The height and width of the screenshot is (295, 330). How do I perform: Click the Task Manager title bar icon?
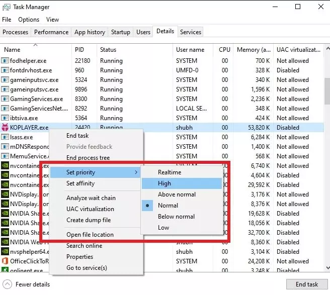tap(7, 7)
